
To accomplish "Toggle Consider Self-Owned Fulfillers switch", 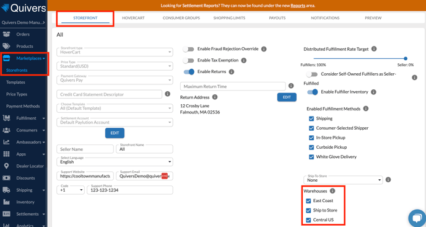I will click(312, 74).
